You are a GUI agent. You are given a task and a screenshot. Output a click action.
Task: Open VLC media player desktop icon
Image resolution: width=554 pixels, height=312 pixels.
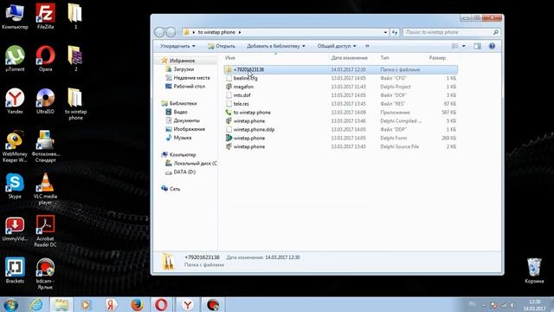click(x=45, y=189)
